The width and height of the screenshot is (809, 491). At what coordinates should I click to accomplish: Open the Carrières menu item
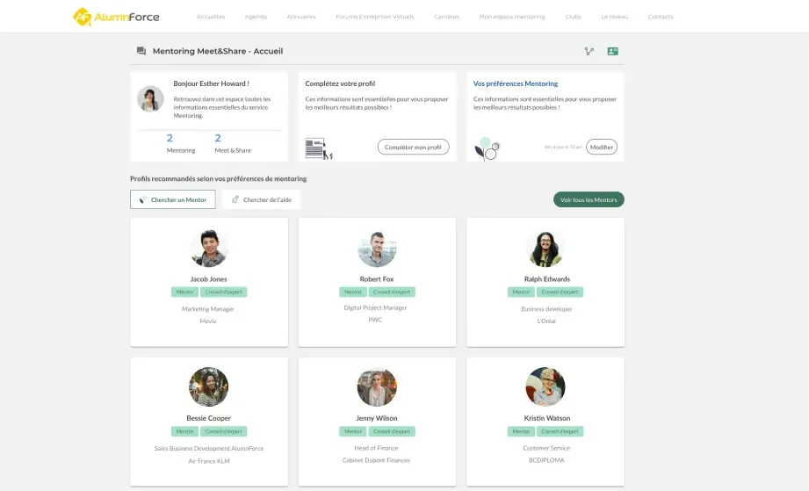coord(446,17)
